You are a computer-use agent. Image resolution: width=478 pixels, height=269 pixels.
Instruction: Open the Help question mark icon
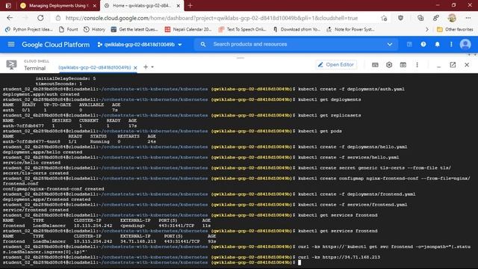[x=423, y=44]
